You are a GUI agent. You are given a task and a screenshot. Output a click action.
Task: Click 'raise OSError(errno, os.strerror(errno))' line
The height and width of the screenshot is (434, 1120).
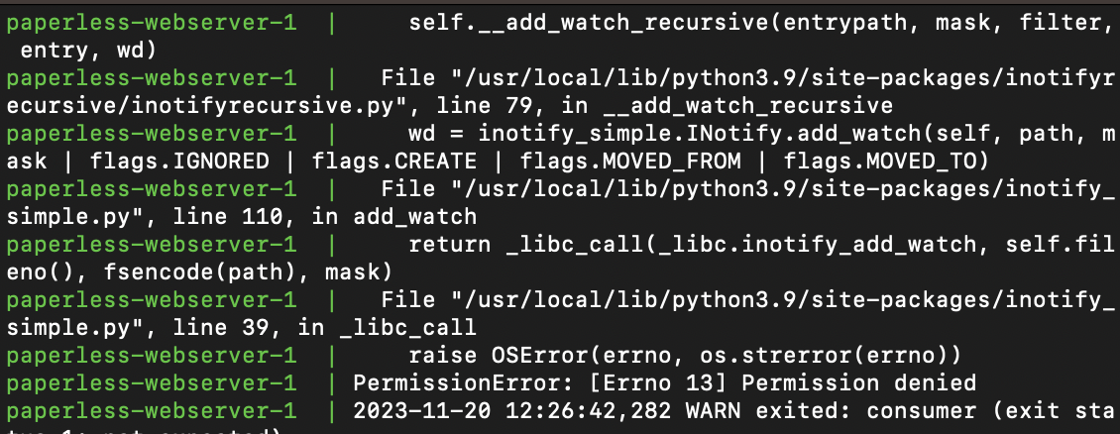click(685, 355)
